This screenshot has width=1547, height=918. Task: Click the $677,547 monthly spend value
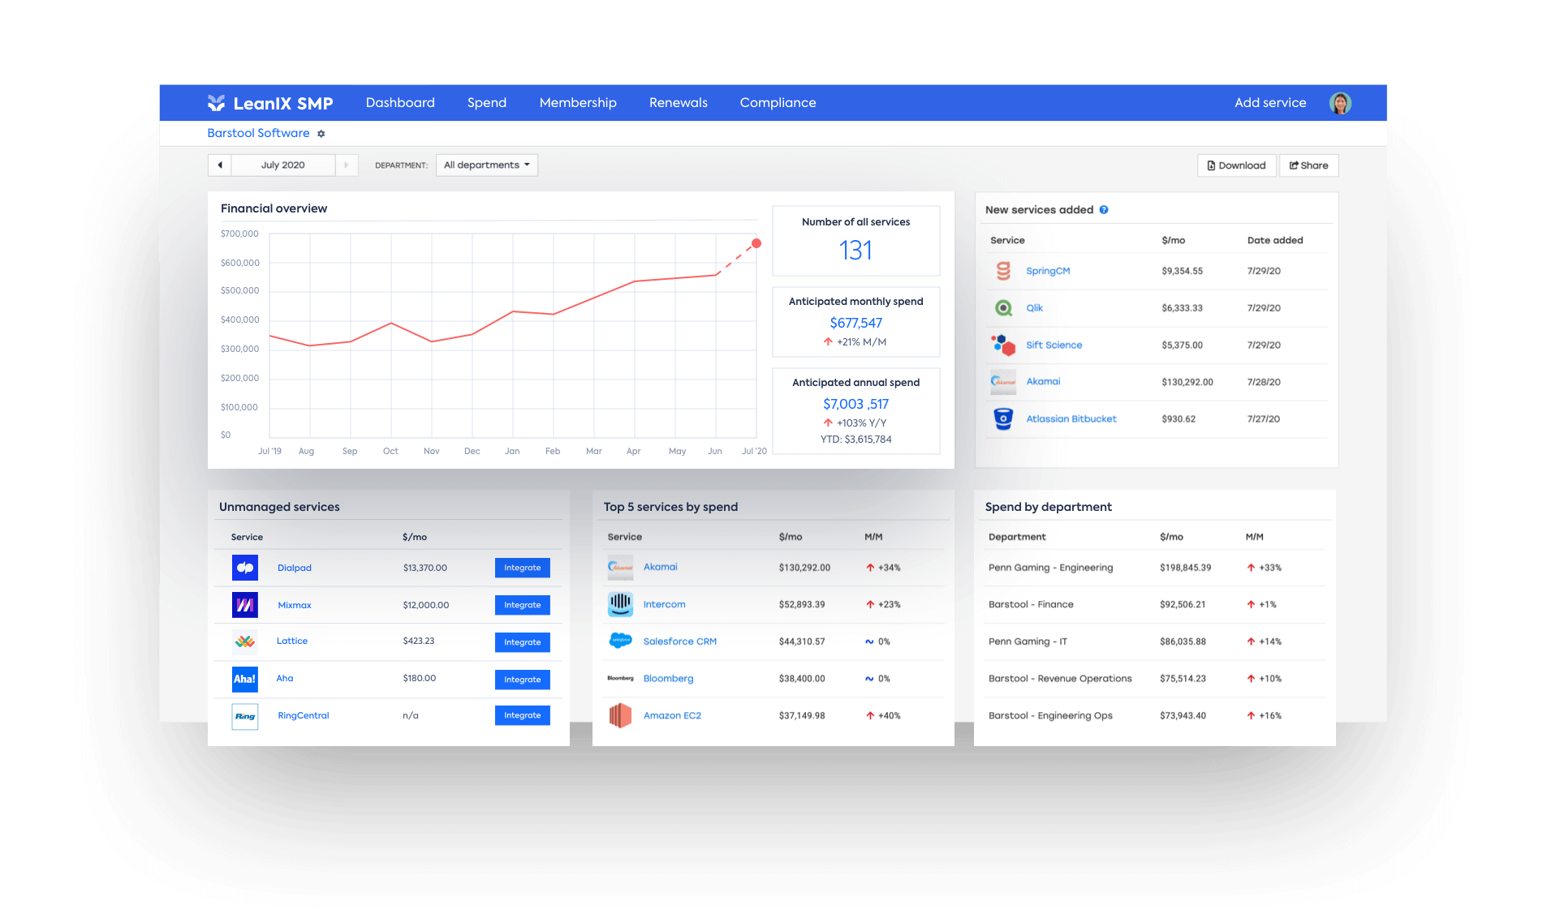coord(855,323)
